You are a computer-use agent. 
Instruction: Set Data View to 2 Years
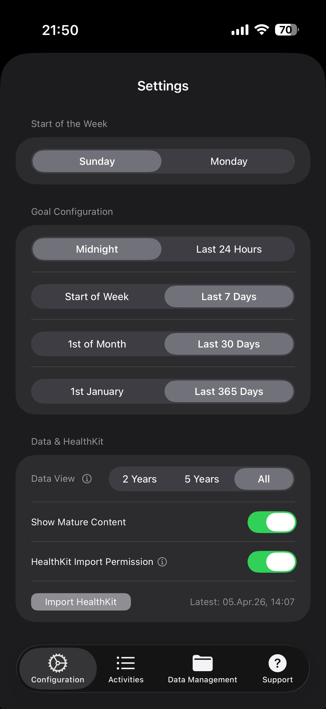tap(140, 479)
